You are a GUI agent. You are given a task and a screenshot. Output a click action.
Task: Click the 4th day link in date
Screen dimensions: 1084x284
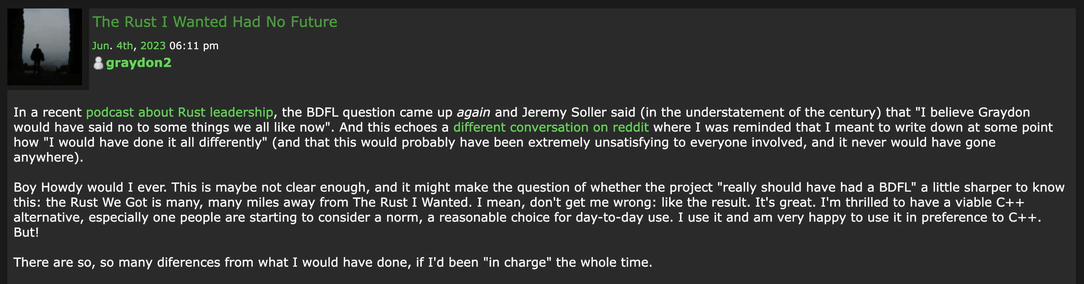124,46
